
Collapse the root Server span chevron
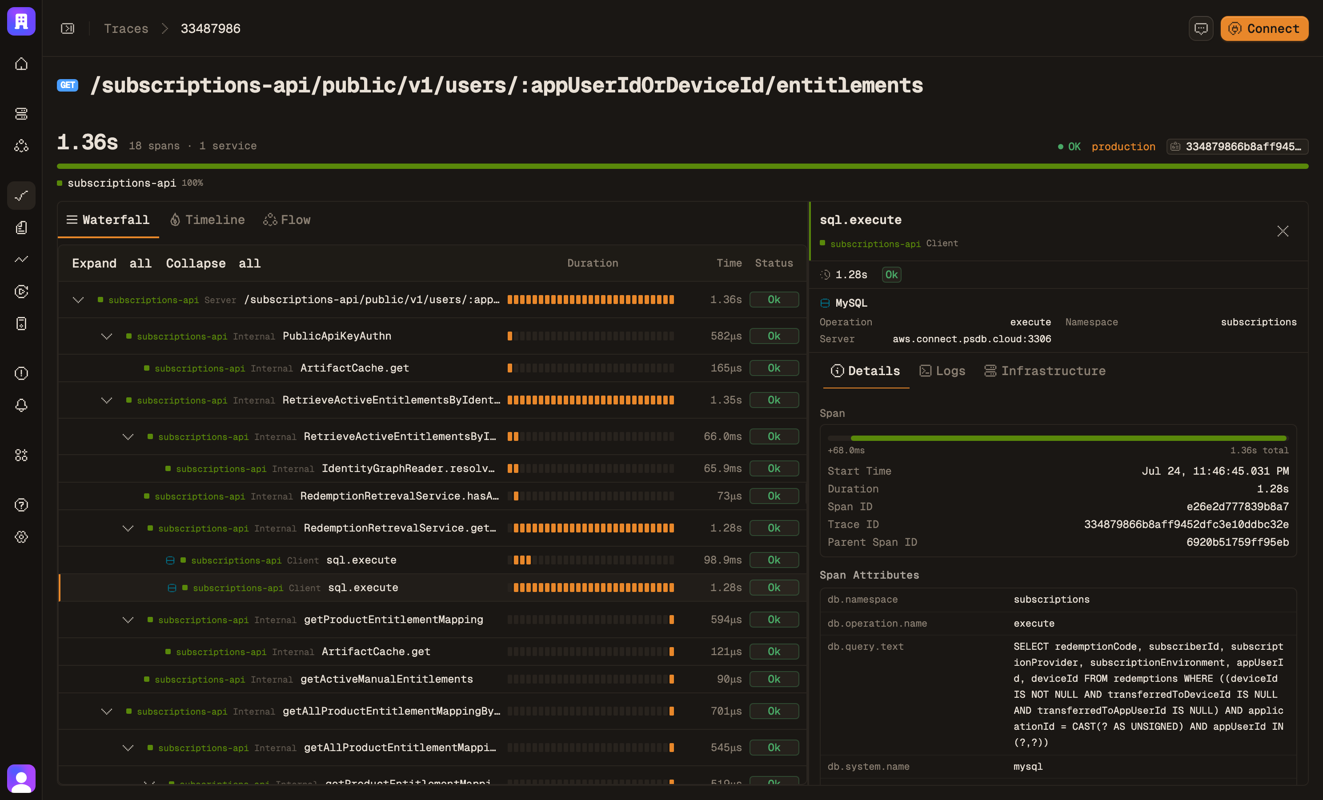point(78,300)
